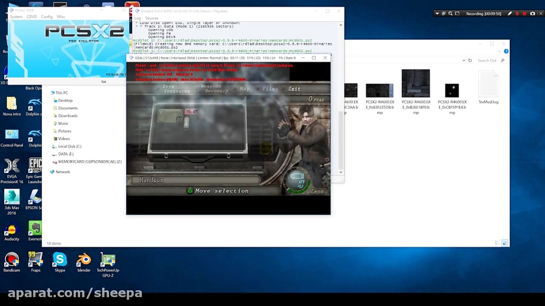Open the System menu in PCSX2

tap(16, 17)
